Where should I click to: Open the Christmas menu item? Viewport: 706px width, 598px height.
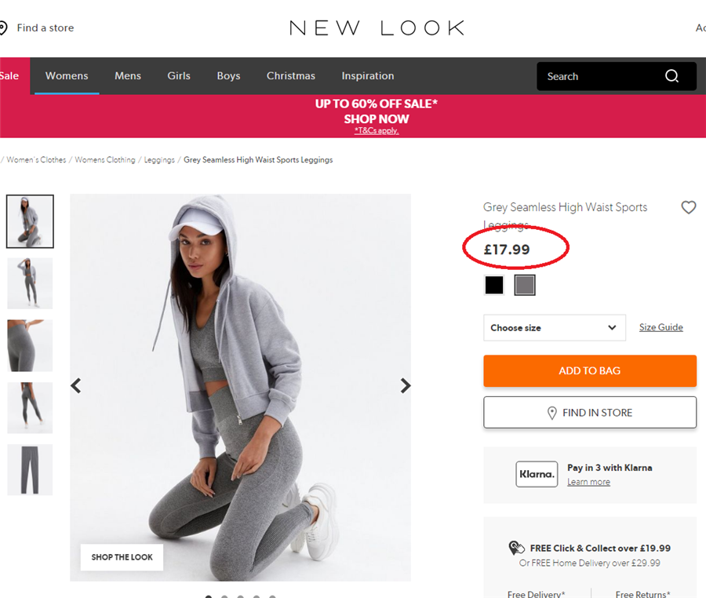tap(291, 75)
